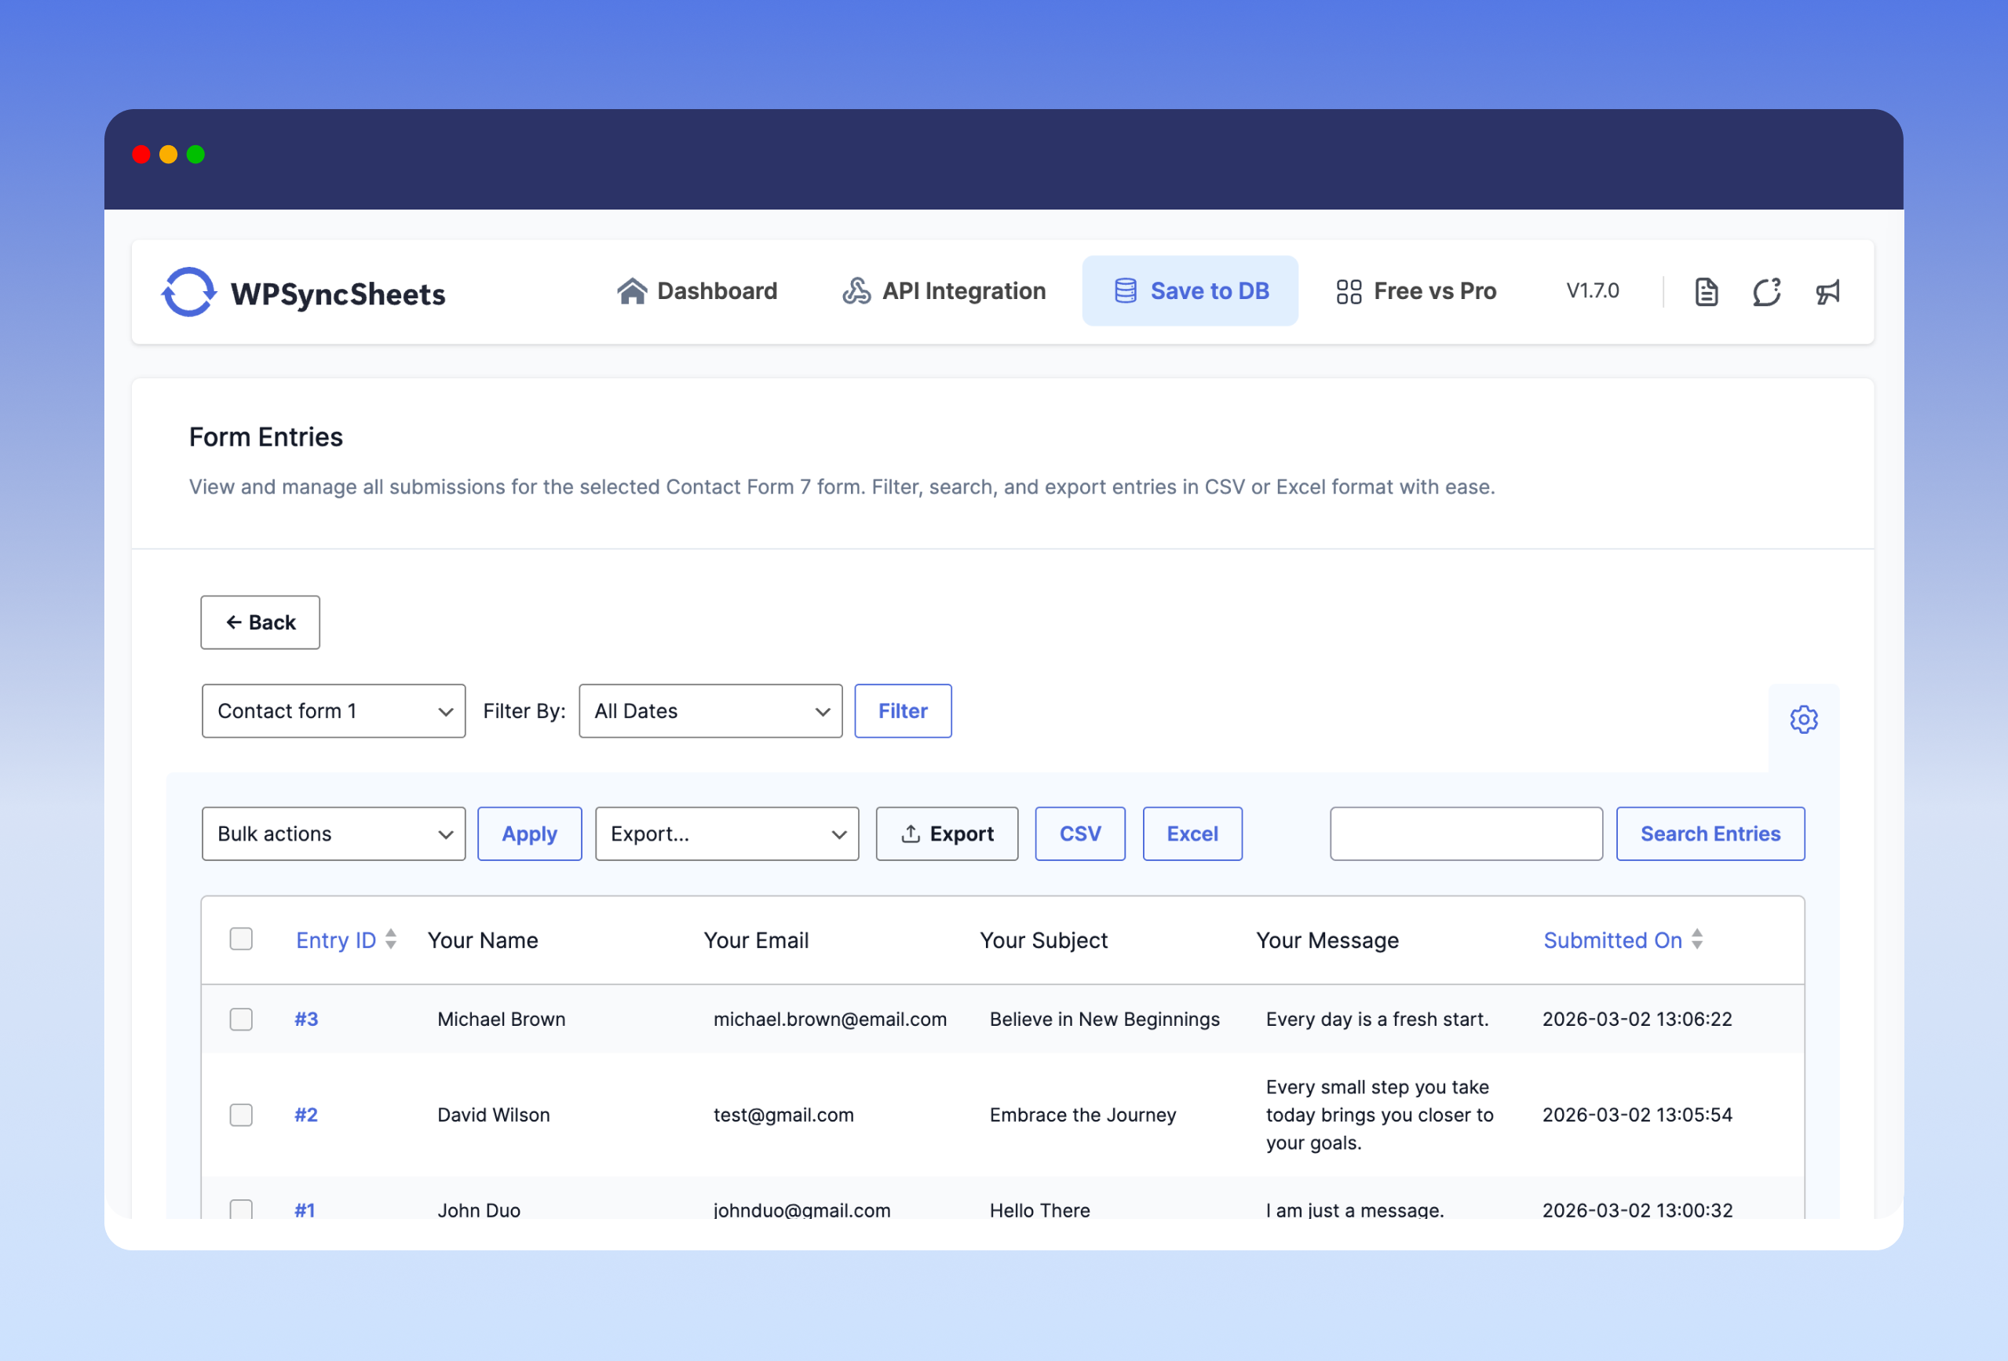The height and width of the screenshot is (1361, 2008).
Task: Click the red window close dot
Action: [141, 155]
